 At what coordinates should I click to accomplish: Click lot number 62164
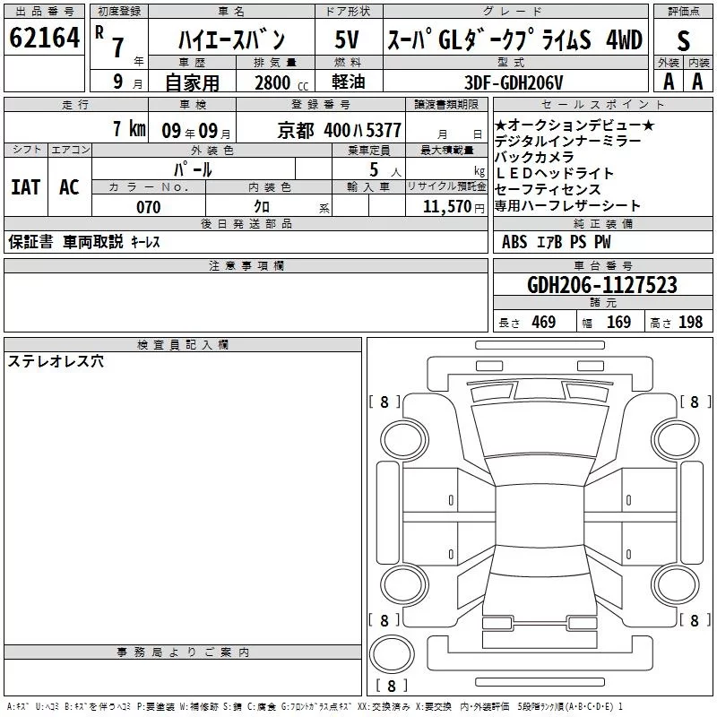point(45,39)
